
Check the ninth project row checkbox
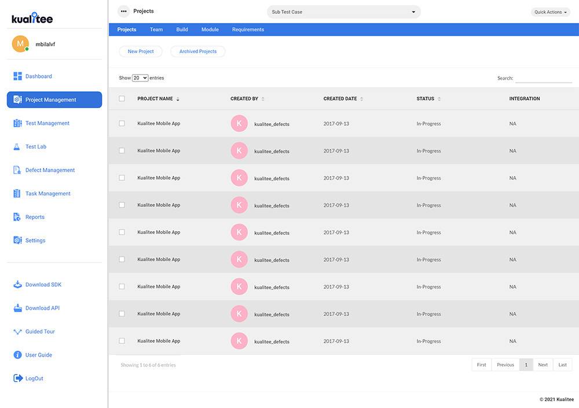coord(122,341)
